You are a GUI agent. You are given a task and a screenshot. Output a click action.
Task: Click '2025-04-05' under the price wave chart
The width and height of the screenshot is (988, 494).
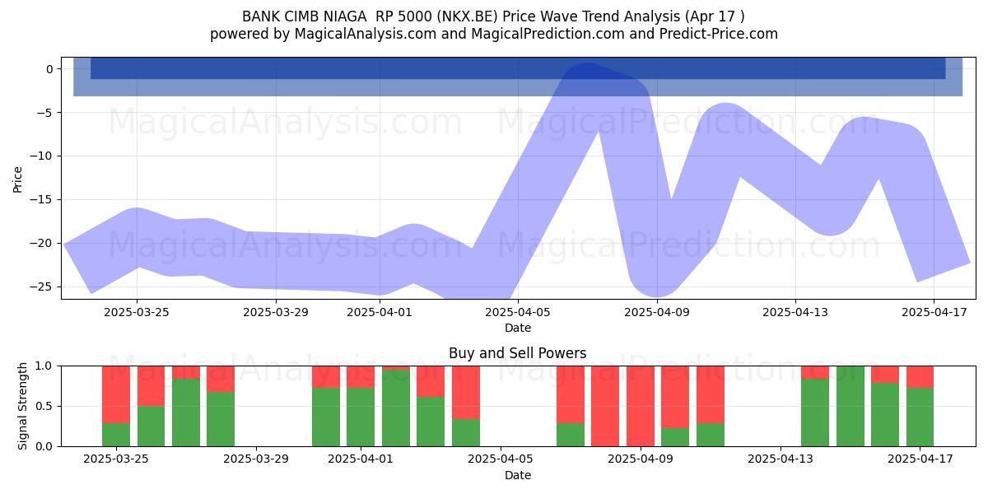click(x=518, y=312)
